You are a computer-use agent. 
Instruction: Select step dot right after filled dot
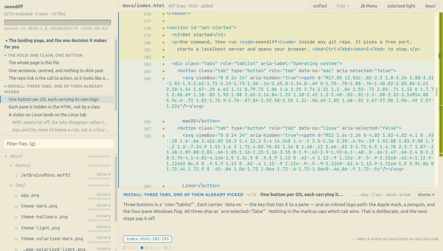(x=146, y=248)
